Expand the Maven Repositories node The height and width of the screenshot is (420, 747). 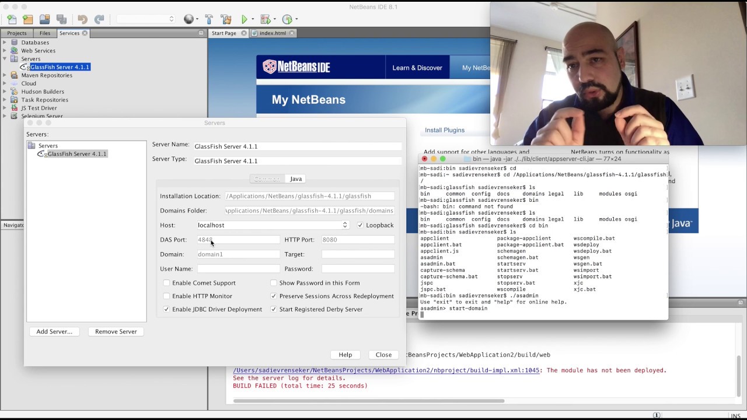coord(5,75)
